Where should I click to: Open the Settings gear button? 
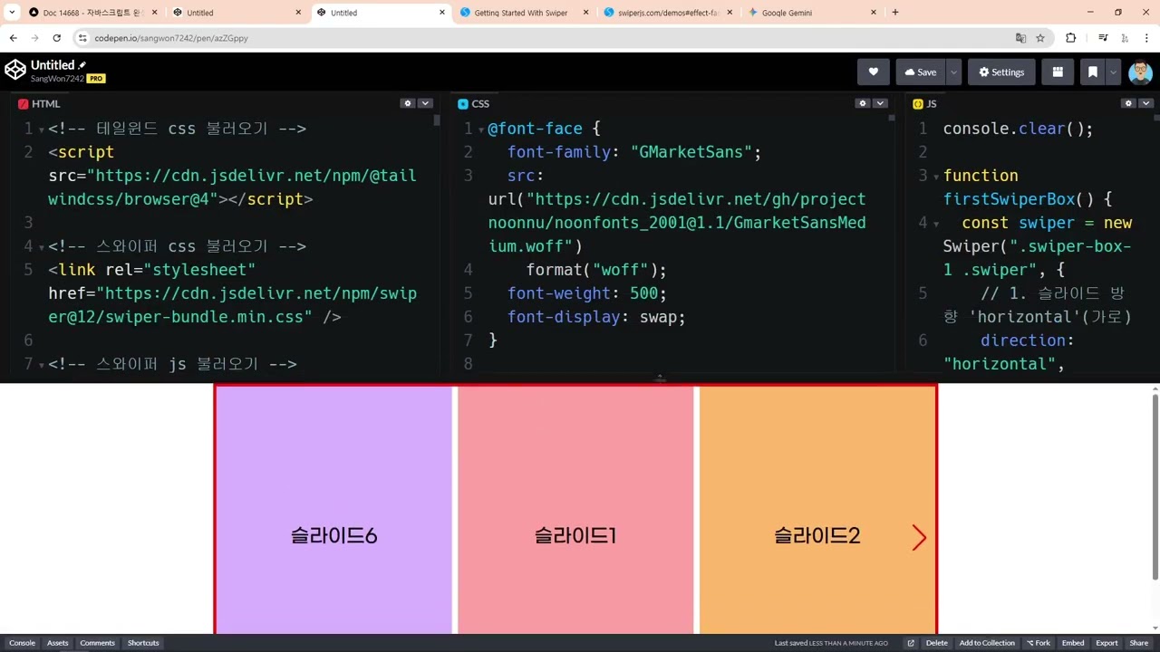pyautogui.click(x=1001, y=72)
